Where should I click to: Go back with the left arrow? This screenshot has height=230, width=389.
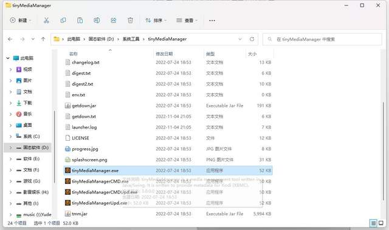click(10, 39)
